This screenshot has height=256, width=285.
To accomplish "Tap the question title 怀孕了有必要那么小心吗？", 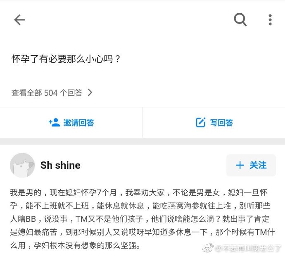I will [66, 59].
